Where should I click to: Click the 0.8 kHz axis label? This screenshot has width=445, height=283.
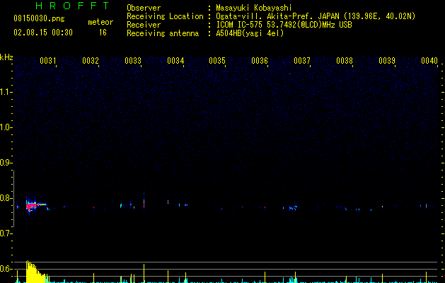pos(6,198)
